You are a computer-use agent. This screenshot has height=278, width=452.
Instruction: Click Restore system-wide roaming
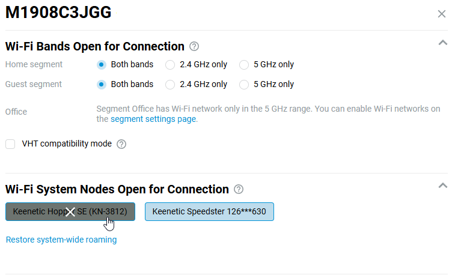point(61,240)
